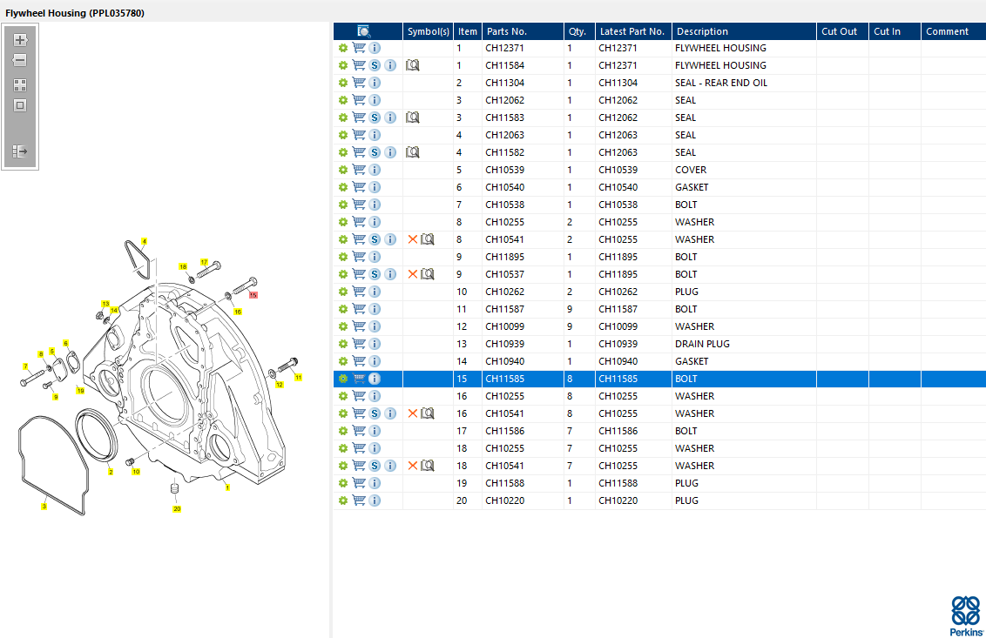Click the magnifier icon in table header
The height and width of the screenshot is (638, 986).
point(363,31)
